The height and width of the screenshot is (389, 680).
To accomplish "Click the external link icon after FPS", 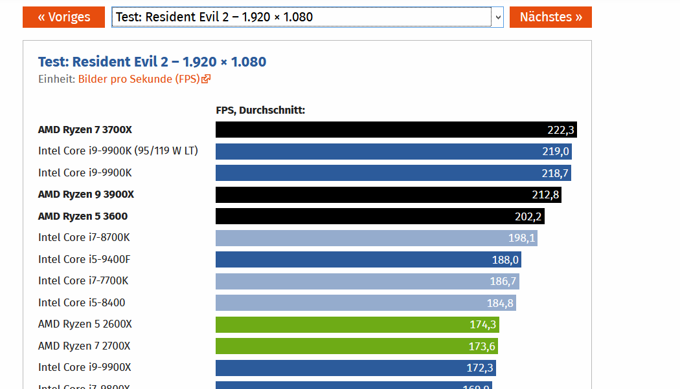I will point(206,79).
